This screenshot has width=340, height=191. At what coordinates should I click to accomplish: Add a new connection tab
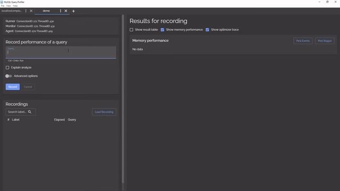point(73,11)
